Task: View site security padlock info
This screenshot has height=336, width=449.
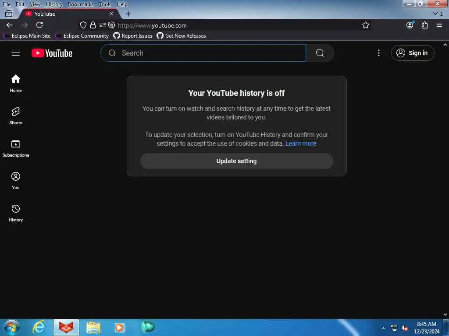Action: point(93,25)
